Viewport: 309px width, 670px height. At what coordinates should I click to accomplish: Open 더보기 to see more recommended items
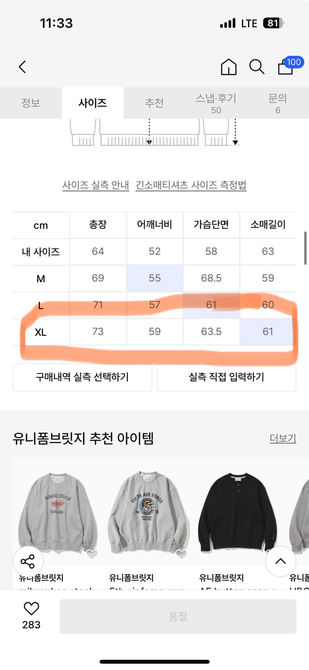(x=283, y=438)
